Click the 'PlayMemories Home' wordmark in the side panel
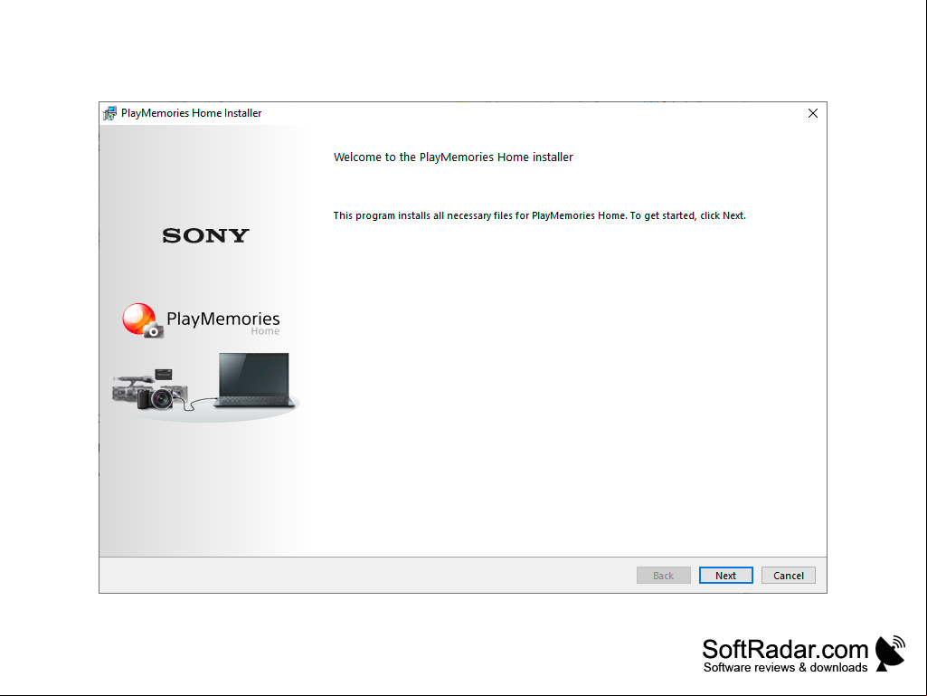Viewport: 927px width, 696px height. (x=222, y=322)
